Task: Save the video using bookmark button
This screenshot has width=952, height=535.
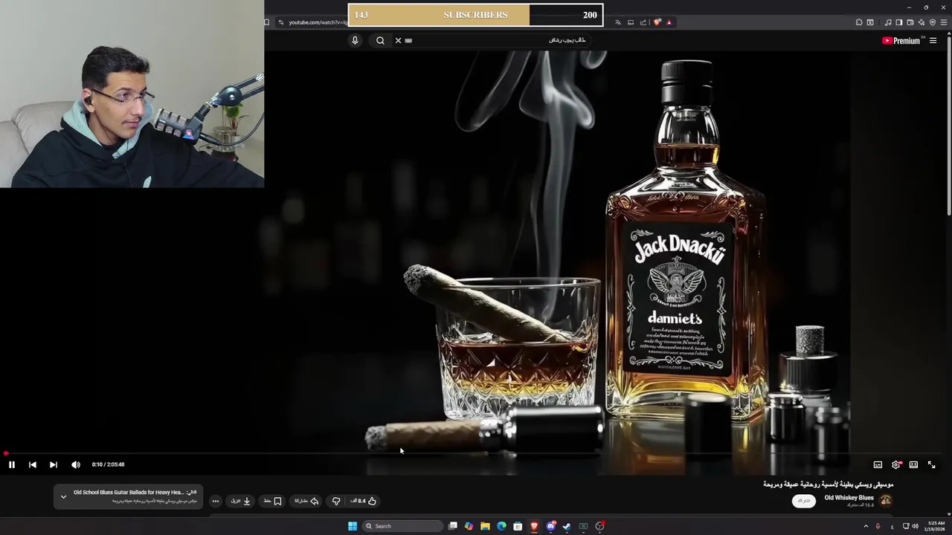Action: pos(273,501)
